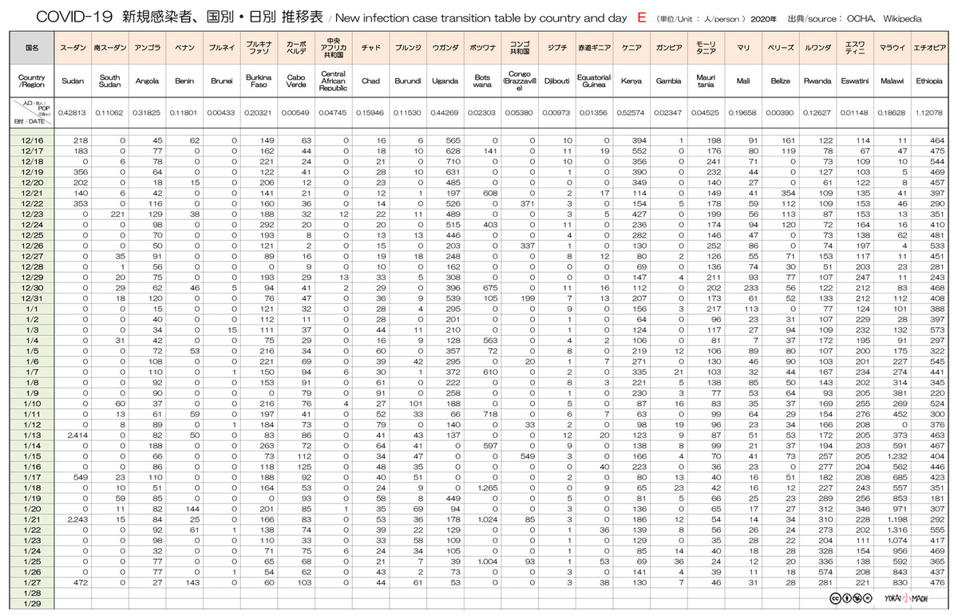Select the Angola column header
The height and width of the screenshot is (615, 958).
(147, 81)
